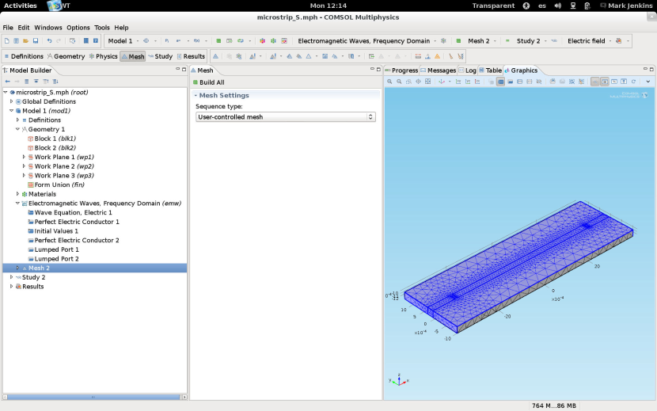Open the Activities overview
The width and height of the screenshot is (657, 411).
(20, 6)
